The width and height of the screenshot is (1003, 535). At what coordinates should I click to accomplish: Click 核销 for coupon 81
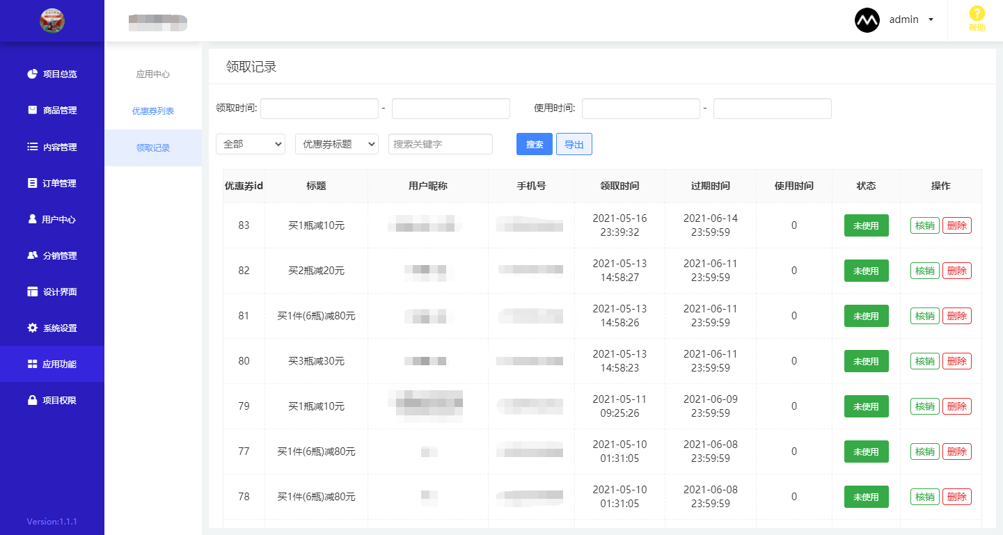click(x=925, y=316)
